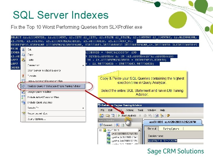Click the greyed round icon after Stop

coord(145,116)
